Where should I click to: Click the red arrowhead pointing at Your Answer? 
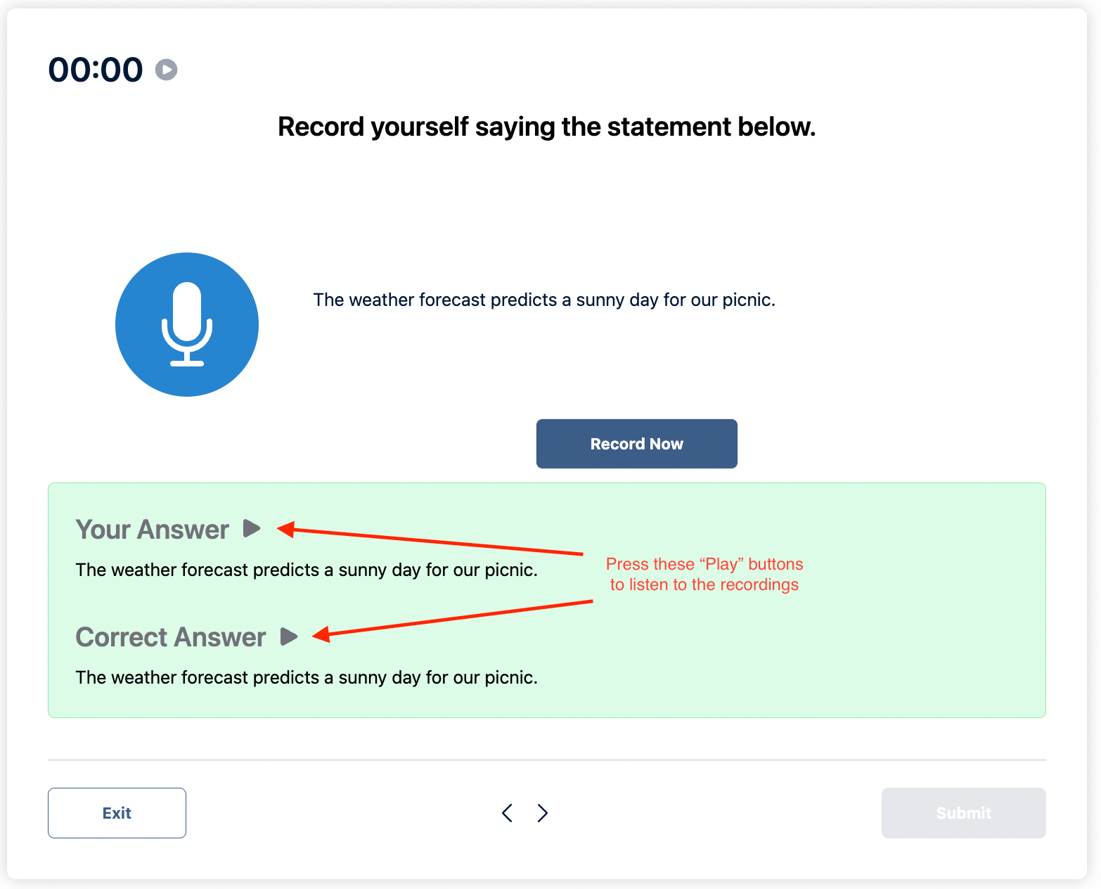click(x=285, y=529)
